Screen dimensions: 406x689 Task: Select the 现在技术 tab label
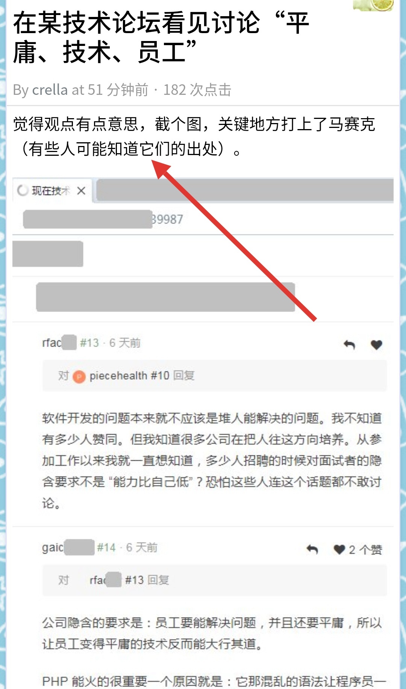click(x=51, y=191)
